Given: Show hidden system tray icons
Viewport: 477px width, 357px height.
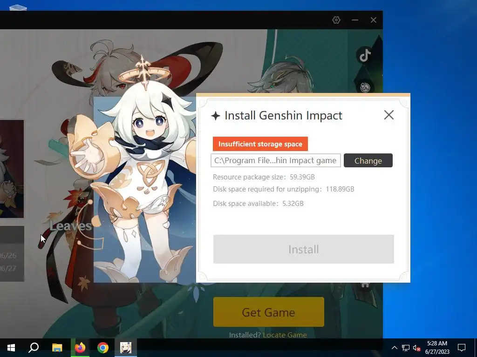Looking at the screenshot, I should pos(394,348).
